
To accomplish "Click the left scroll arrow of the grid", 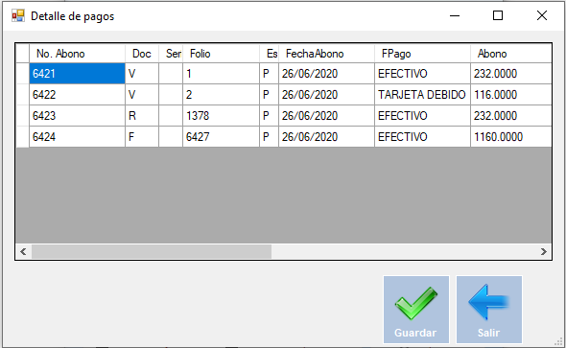I will 23,251.
